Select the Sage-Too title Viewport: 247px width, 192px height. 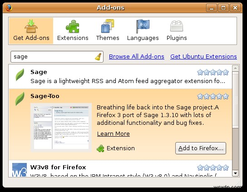[45, 96]
